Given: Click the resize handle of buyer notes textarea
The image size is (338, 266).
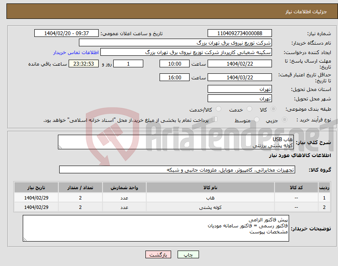Looking at the screenshot, I should pyautogui.click(x=25, y=239).
